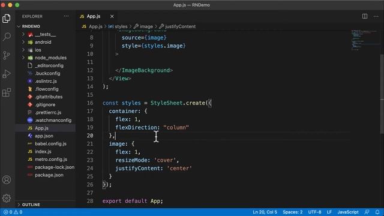Place cursor on 'export default App;' line
This screenshot has height=216, width=384.
133,201
